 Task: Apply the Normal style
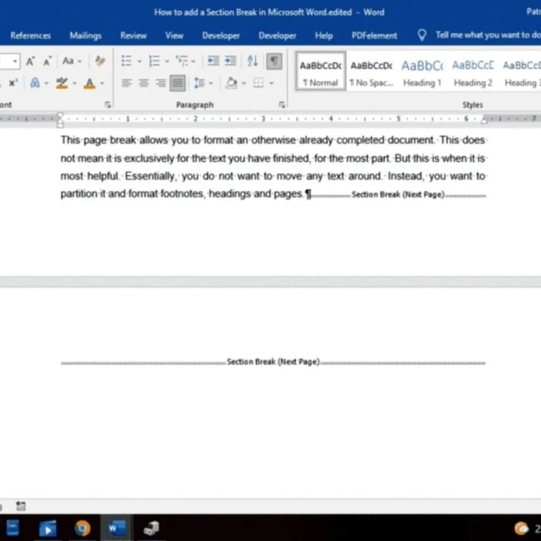[321, 71]
